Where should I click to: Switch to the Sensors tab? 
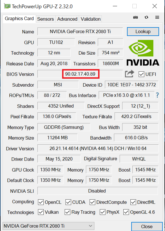[45, 19]
